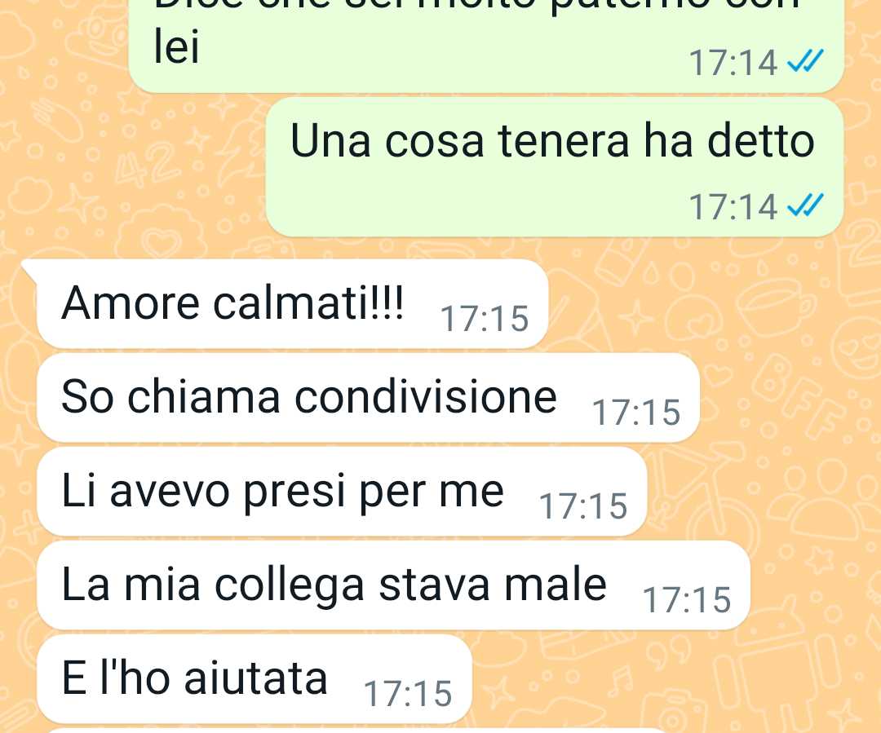Tap the 'La mia collega stava male' bubble
Screen dimensions: 881x733
[x=393, y=585]
